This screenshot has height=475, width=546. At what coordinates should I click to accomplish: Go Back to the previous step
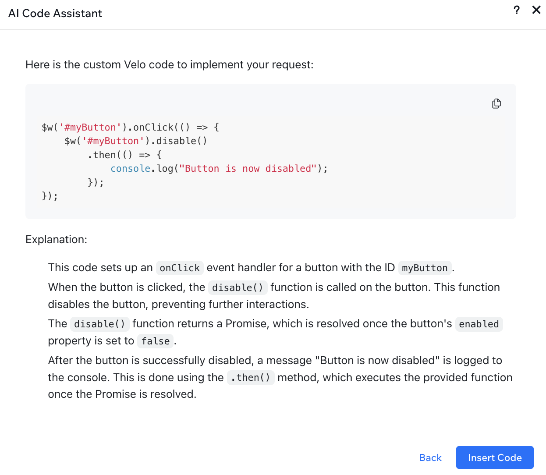point(430,457)
